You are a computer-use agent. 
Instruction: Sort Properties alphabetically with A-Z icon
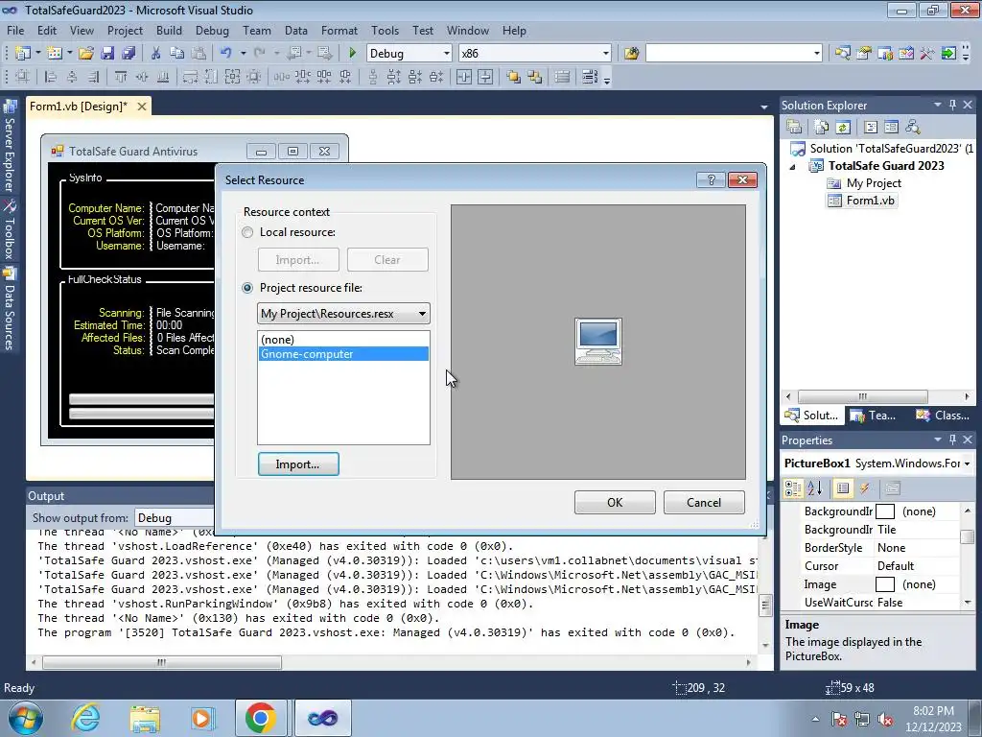point(815,488)
